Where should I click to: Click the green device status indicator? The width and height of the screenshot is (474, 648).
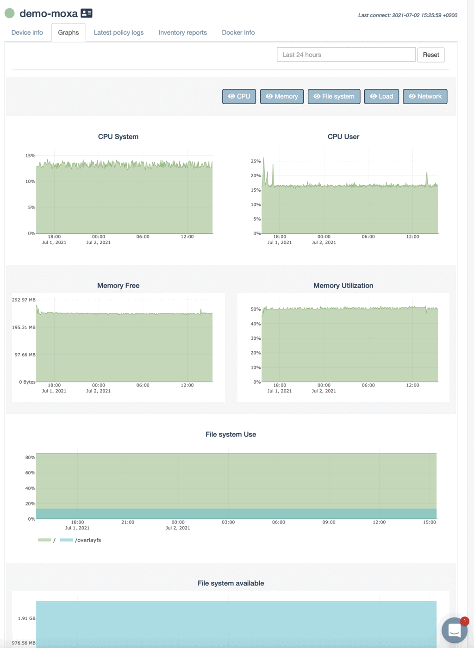(x=10, y=13)
